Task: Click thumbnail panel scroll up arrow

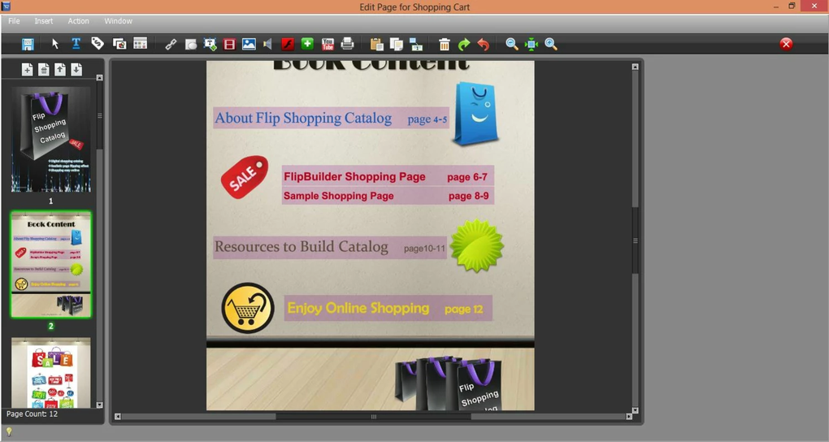Action: tap(99, 78)
